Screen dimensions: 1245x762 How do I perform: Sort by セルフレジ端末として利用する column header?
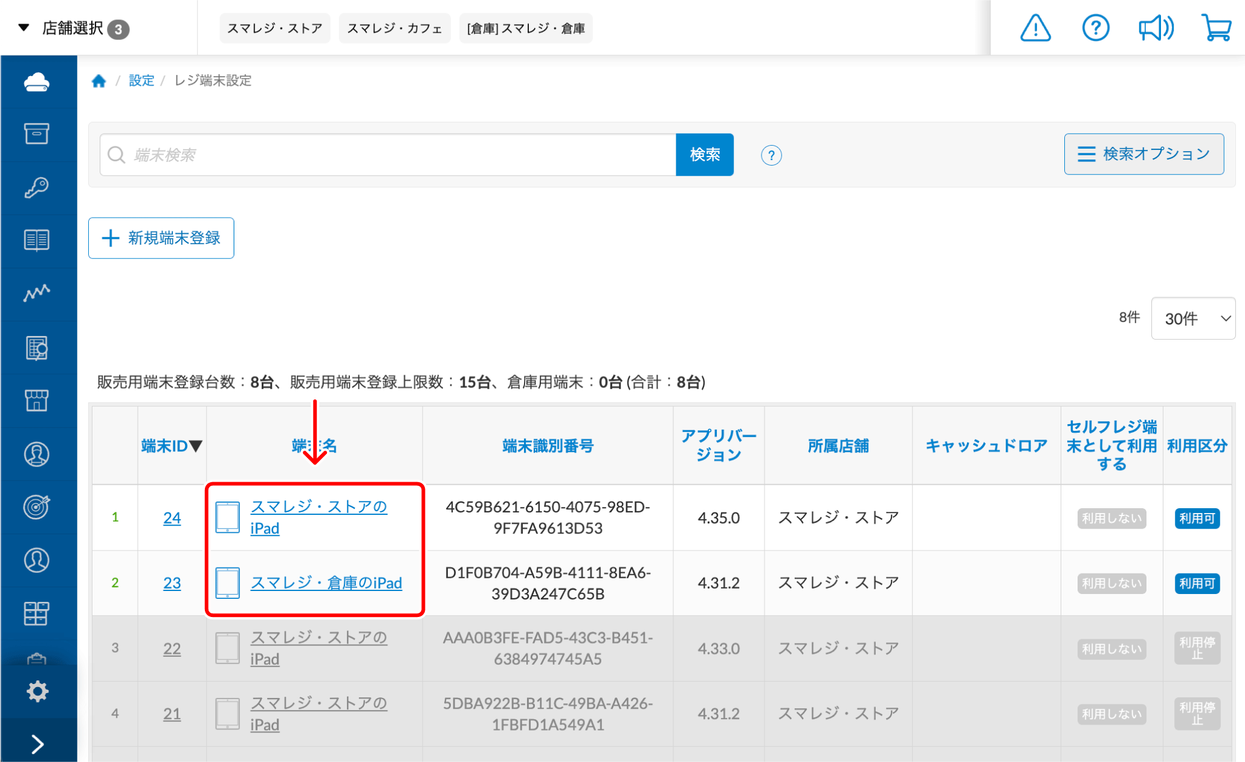pos(1112,445)
